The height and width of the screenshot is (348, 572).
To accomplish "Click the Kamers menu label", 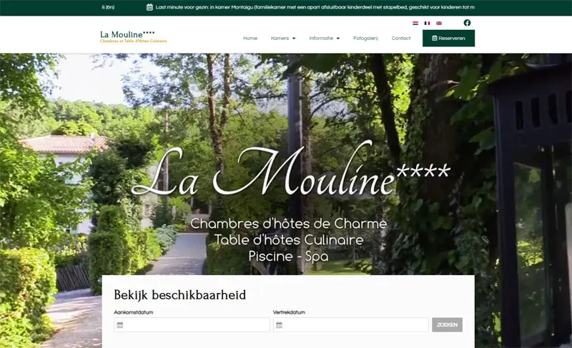I will (280, 39).
